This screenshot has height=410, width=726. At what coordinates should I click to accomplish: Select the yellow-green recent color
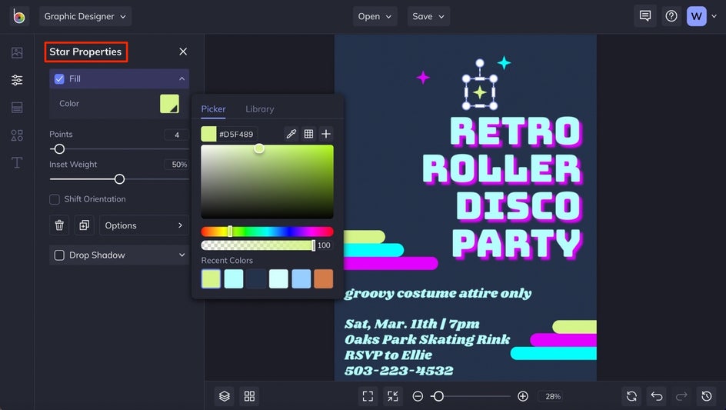tap(211, 279)
